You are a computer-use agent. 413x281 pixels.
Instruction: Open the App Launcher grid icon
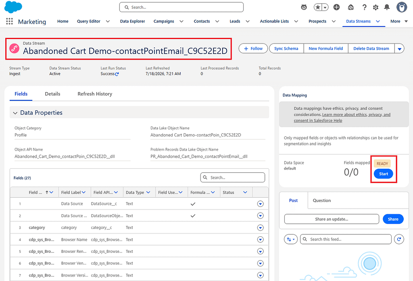tap(10, 21)
